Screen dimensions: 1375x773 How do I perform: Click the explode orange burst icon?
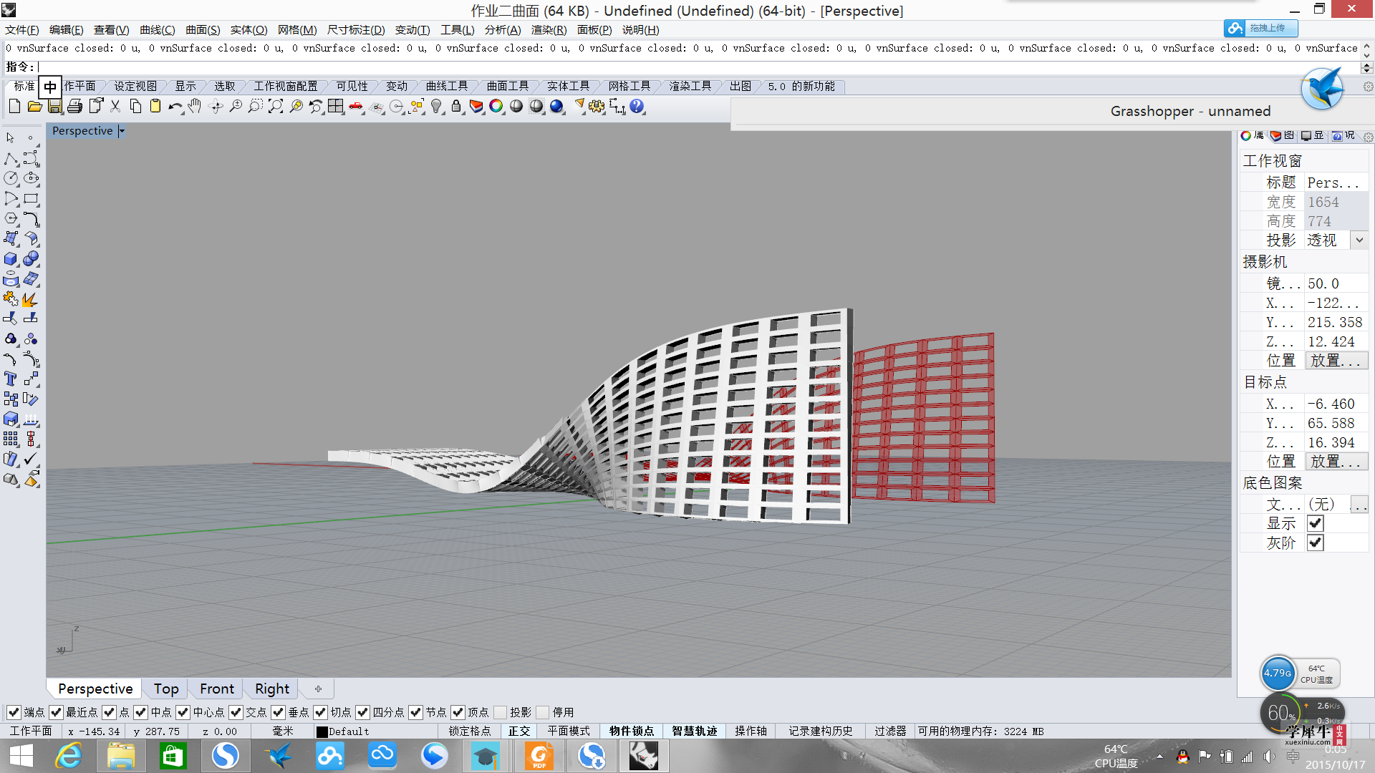(31, 298)
